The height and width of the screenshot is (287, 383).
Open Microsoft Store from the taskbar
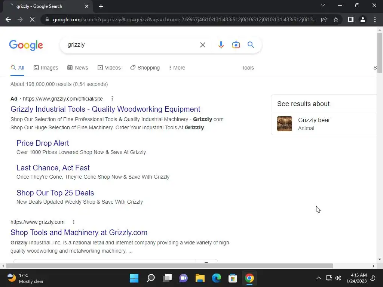233,278
